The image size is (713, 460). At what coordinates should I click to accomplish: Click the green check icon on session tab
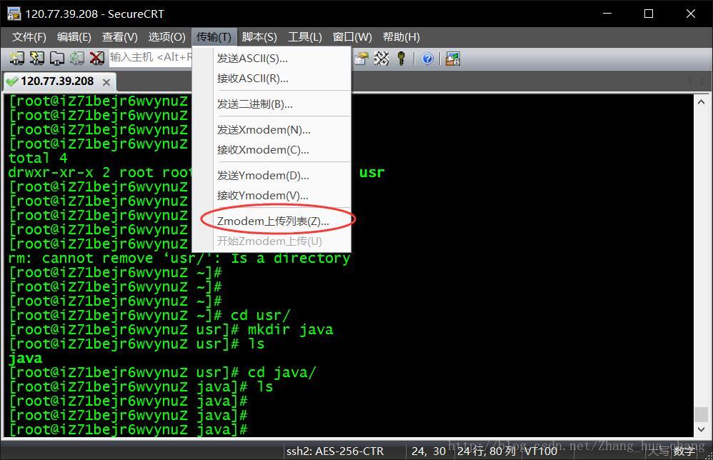11,81
